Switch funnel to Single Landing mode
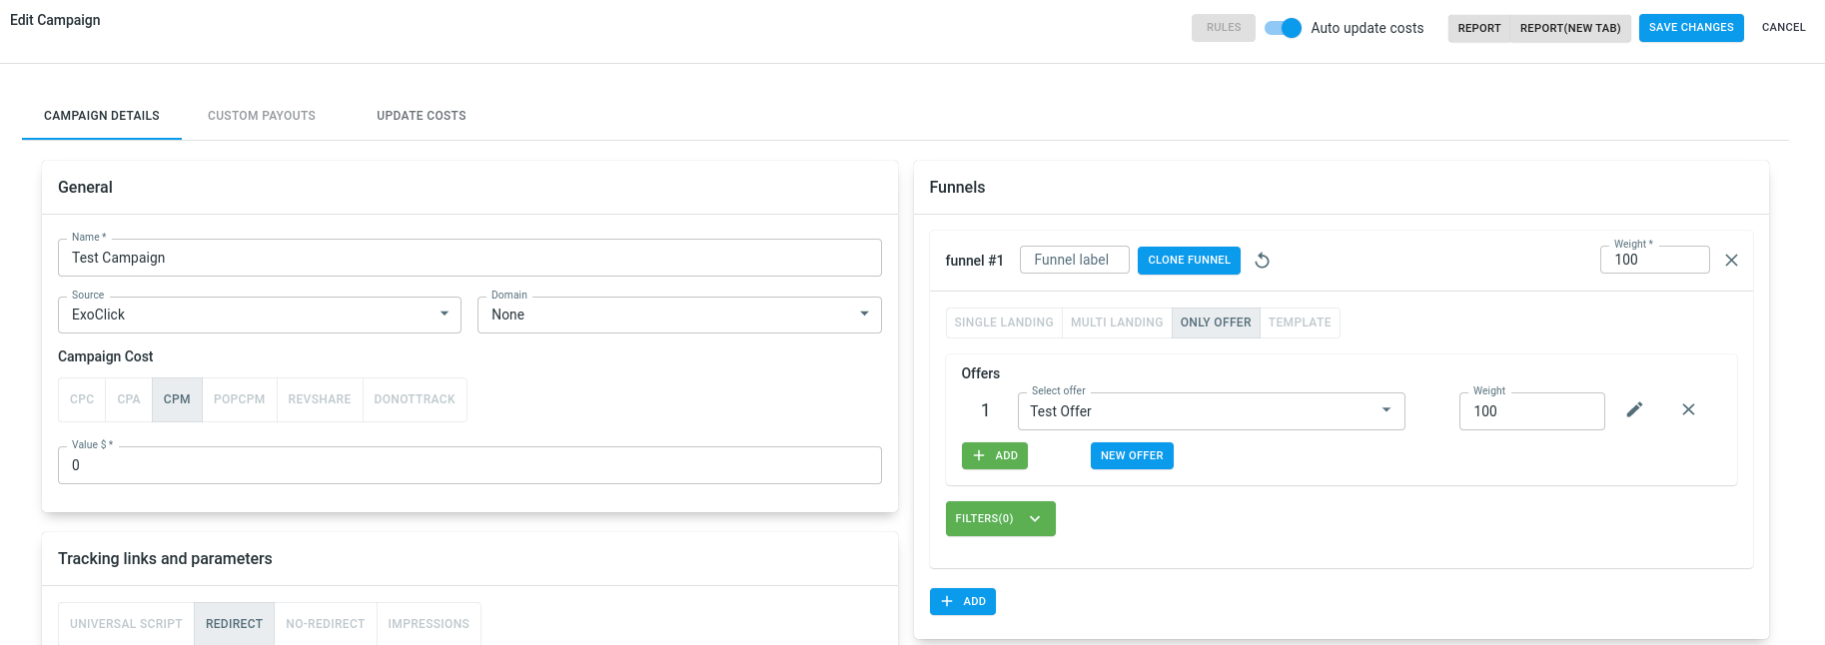The width and height of the screenshot is (1825, 645). pos(1003,322)
